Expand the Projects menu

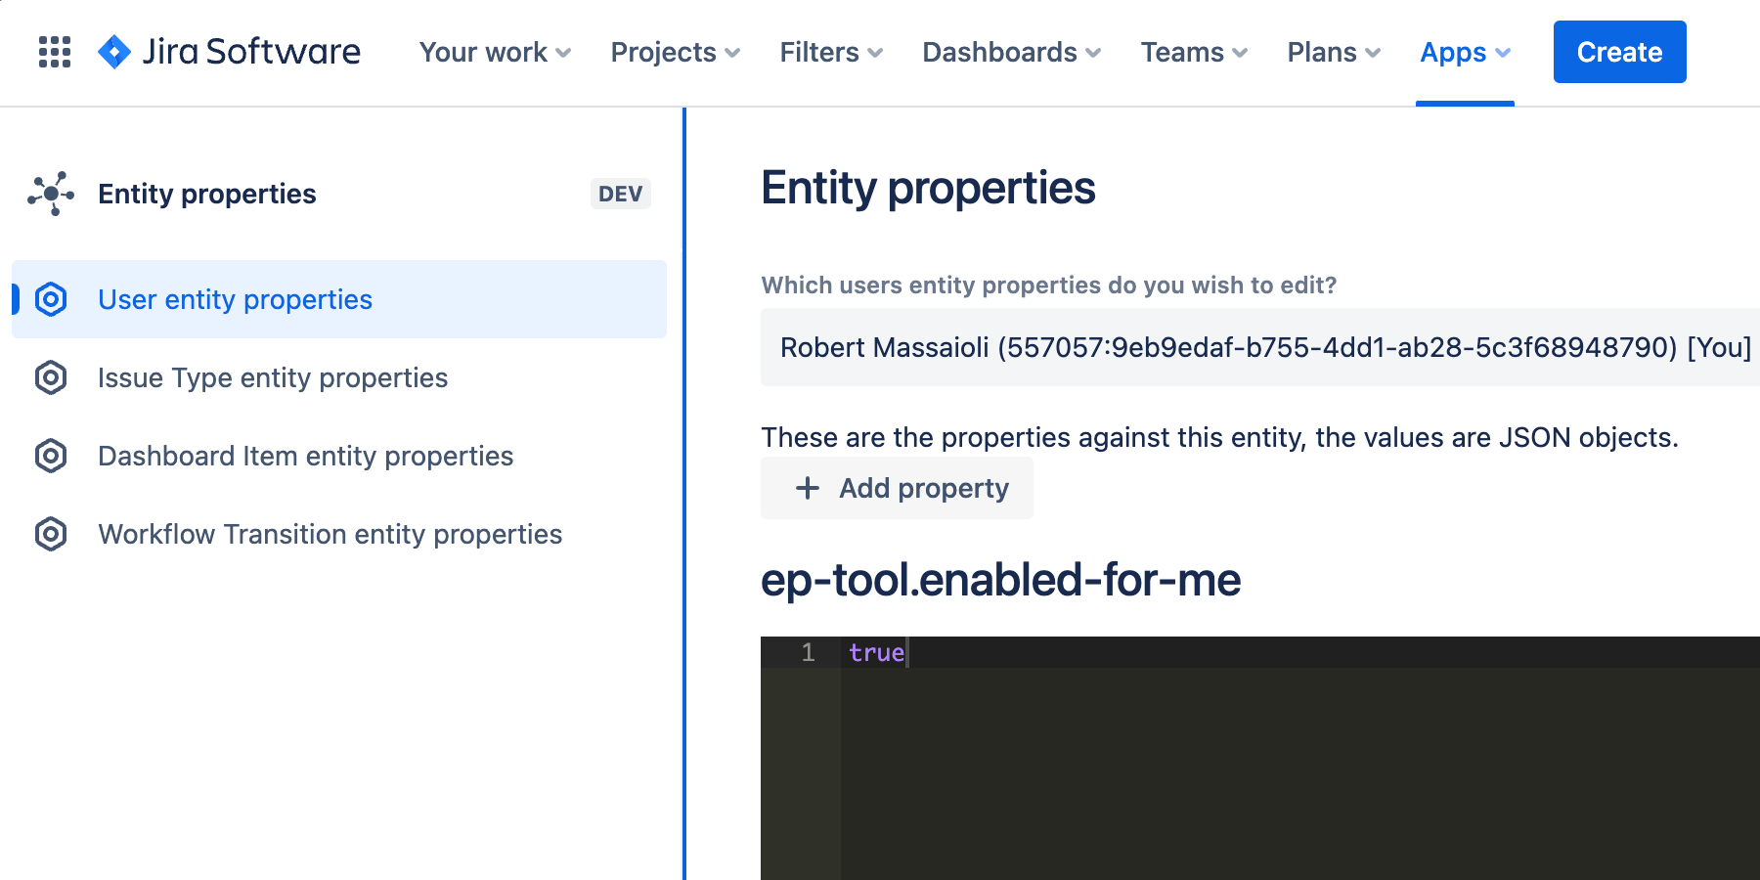pyautogui.click(x=675, y=52)
